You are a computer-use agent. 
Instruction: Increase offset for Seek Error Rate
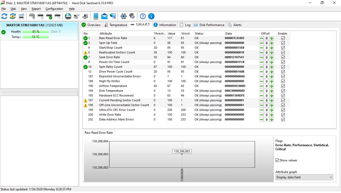pyautogui.click(x=272, y=57)
